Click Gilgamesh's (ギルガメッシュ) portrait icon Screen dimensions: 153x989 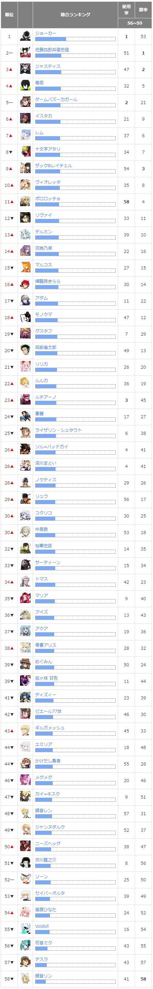25,731
